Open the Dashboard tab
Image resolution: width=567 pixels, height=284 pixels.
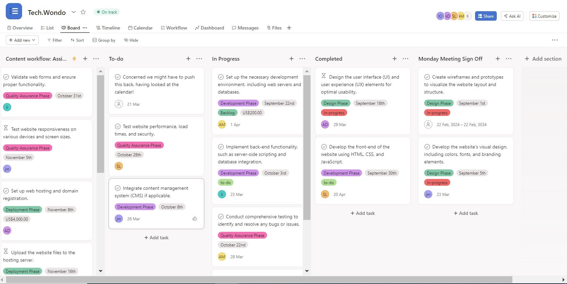coord(209,28)
